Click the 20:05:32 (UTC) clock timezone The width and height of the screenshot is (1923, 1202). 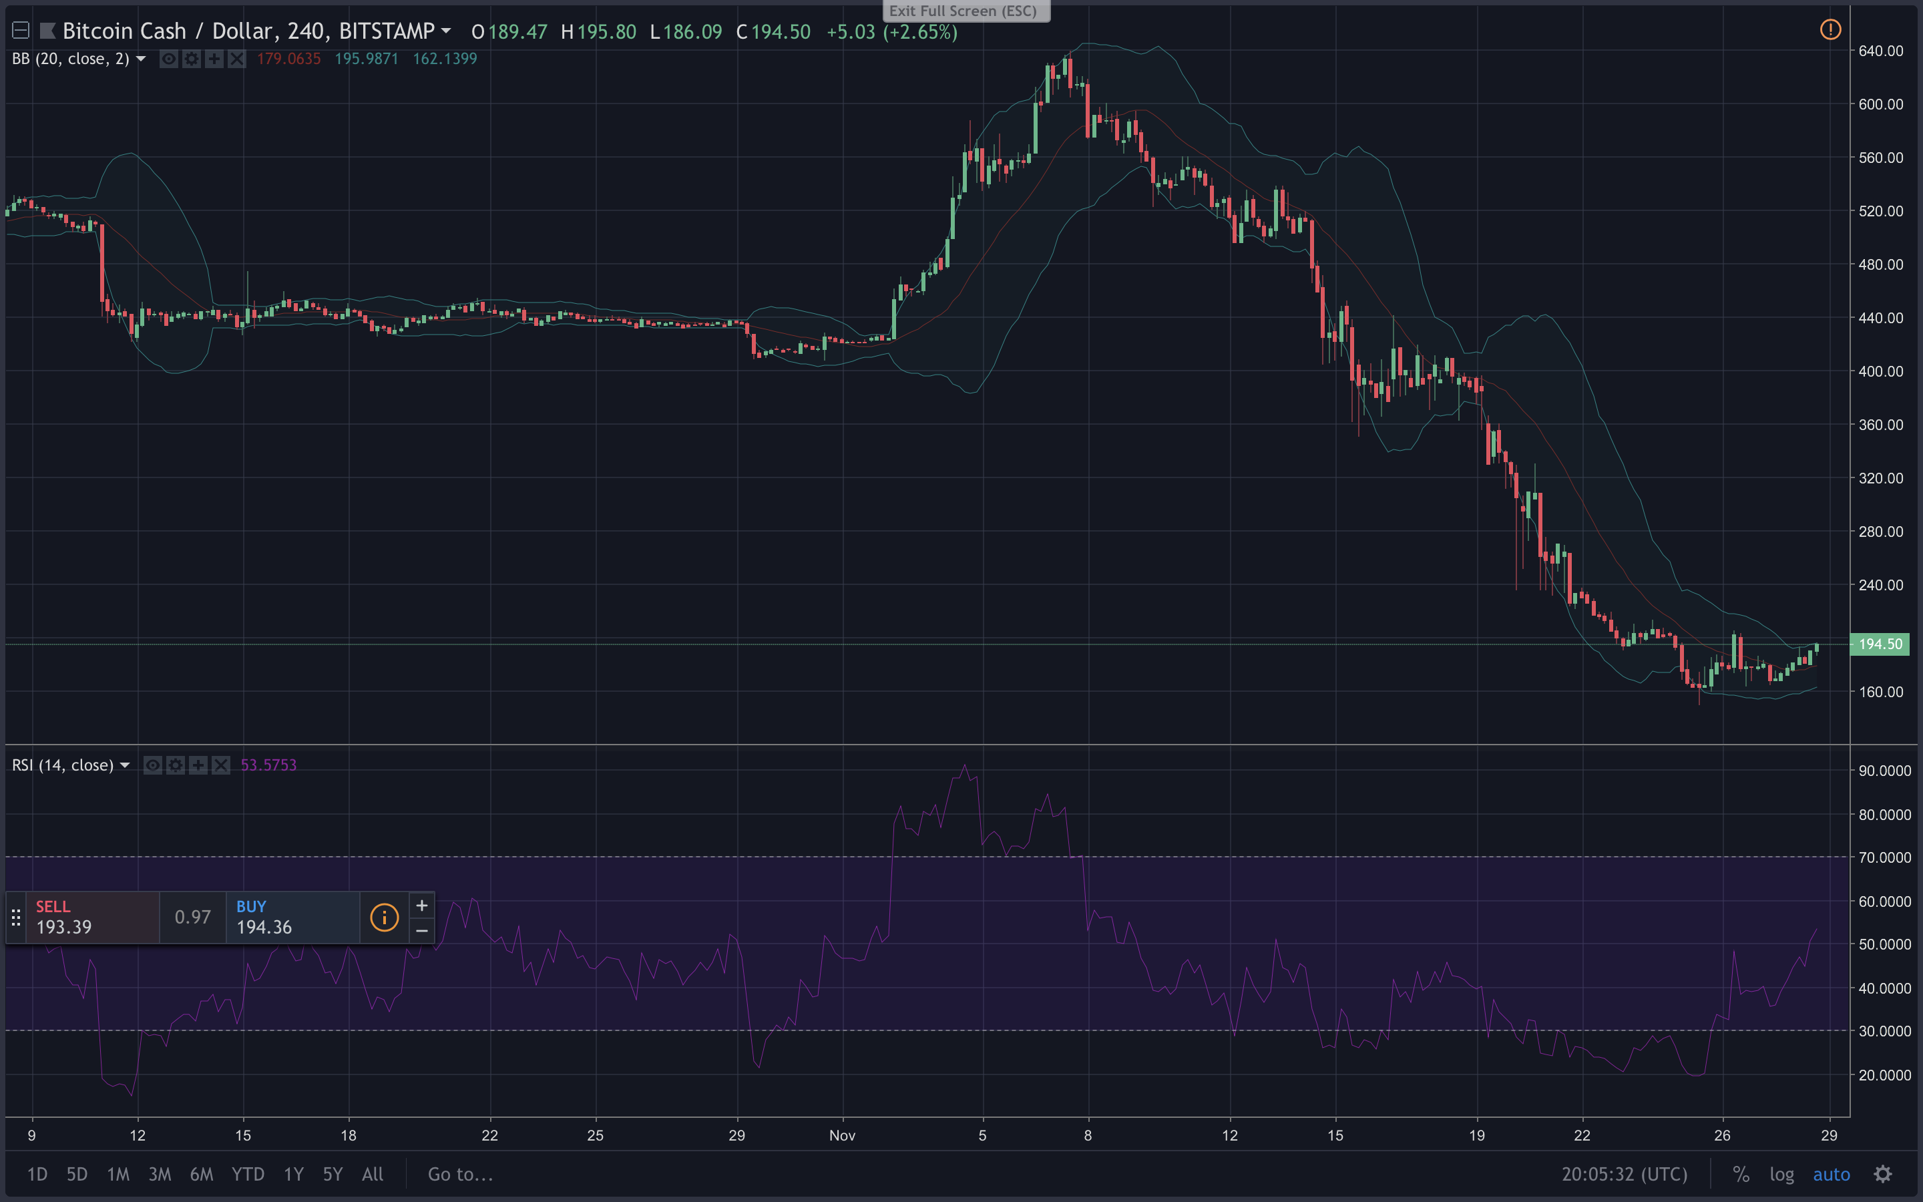point(1625,1174)
